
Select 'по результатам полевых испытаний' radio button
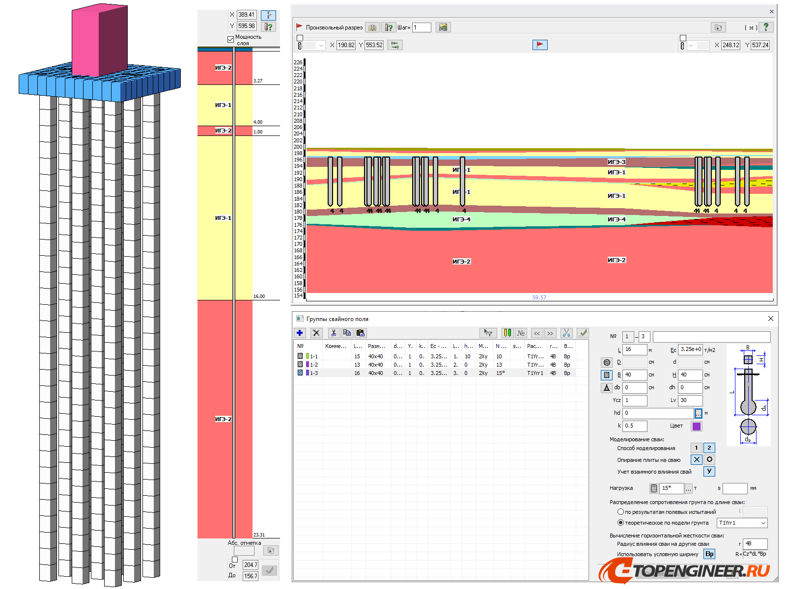click(620, 512)
